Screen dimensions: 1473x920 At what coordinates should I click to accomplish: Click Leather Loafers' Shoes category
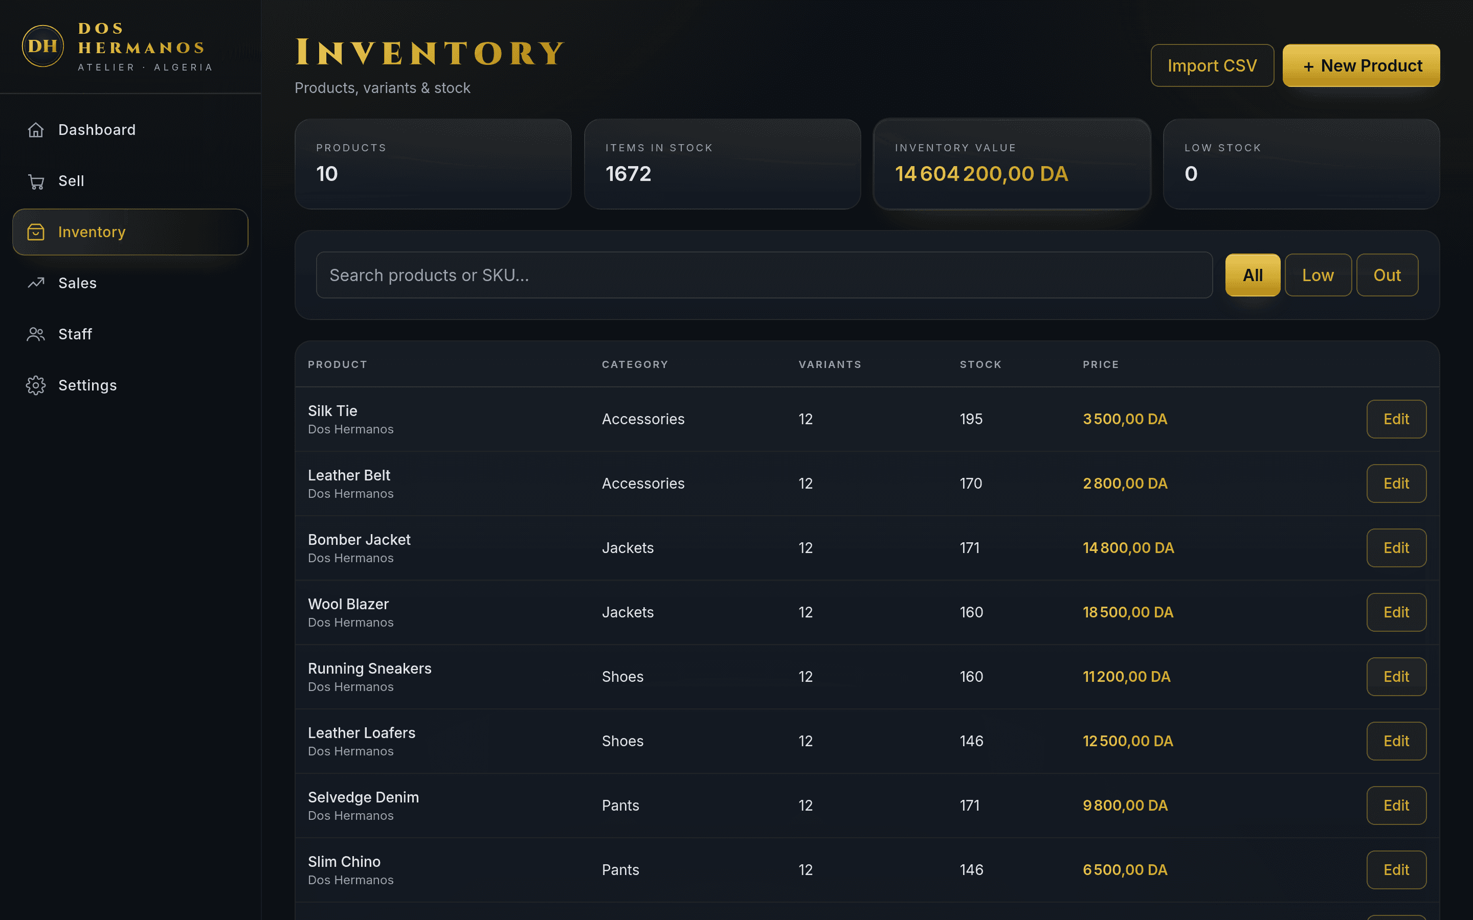[x=622, y=741]
